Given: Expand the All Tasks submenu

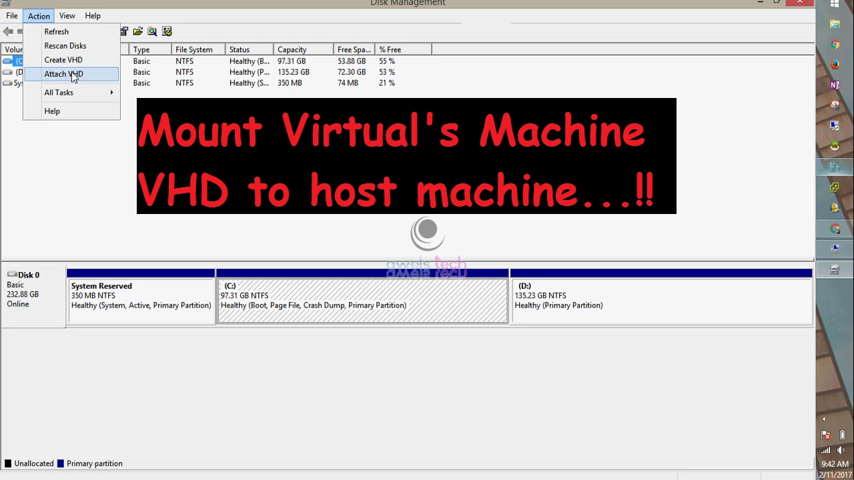Looking at the screenshot, I should [71, 92].
